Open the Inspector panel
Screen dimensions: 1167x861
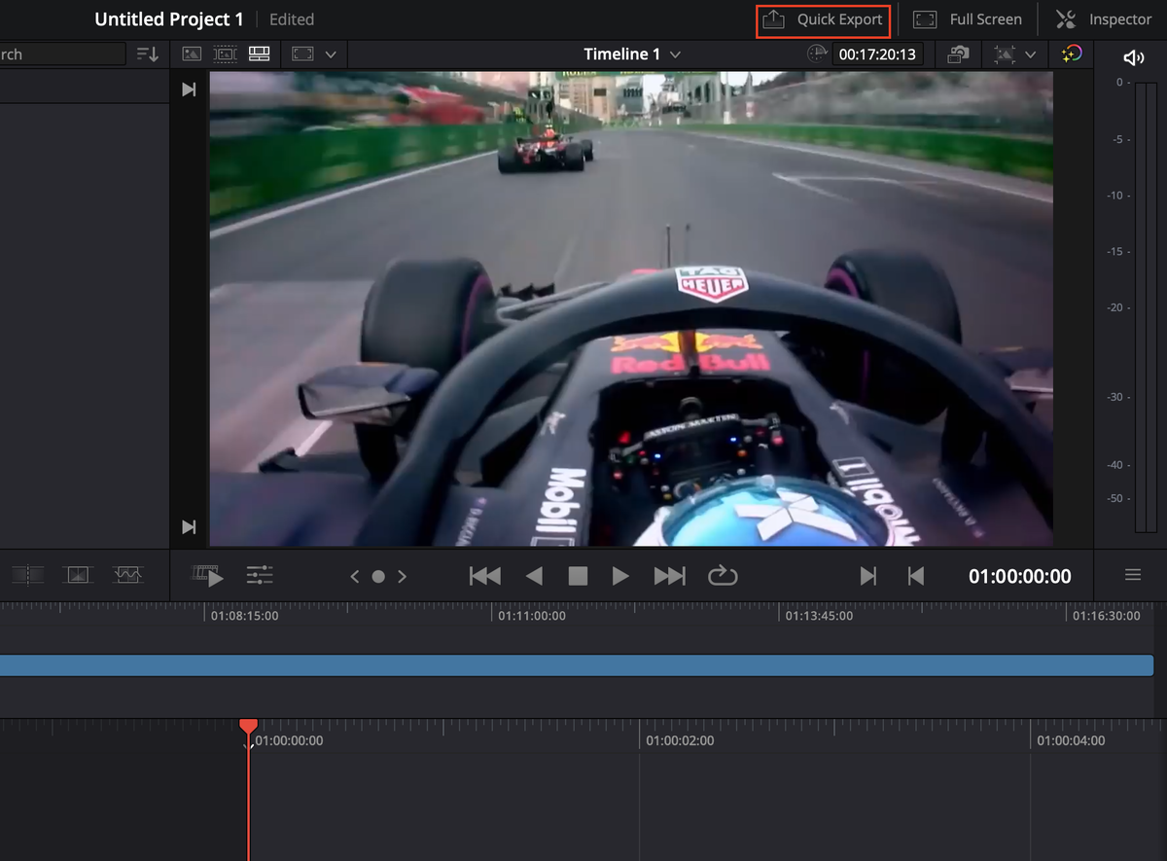coord(1104,19)
